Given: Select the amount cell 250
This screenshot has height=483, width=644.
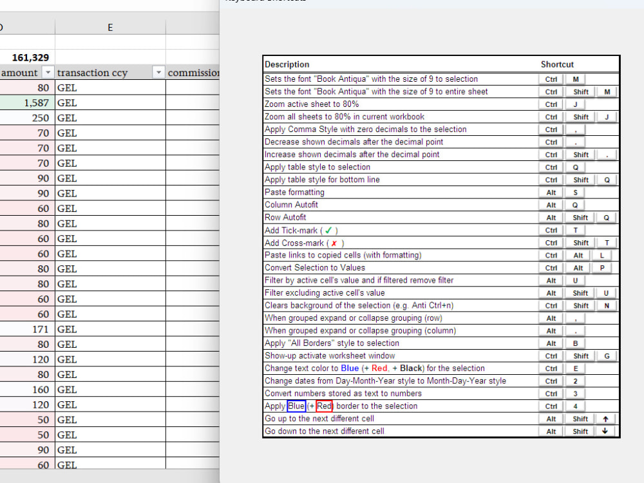Looking at the screenshot, I should 27,118.
